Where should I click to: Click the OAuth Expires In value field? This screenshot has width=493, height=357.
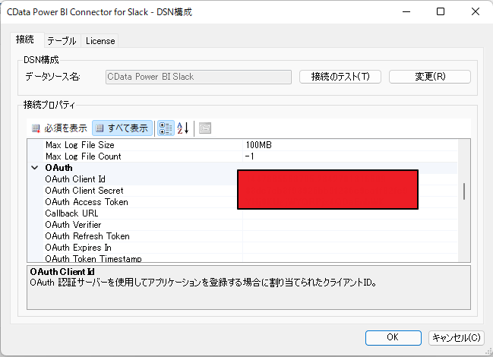click(350, 248)
